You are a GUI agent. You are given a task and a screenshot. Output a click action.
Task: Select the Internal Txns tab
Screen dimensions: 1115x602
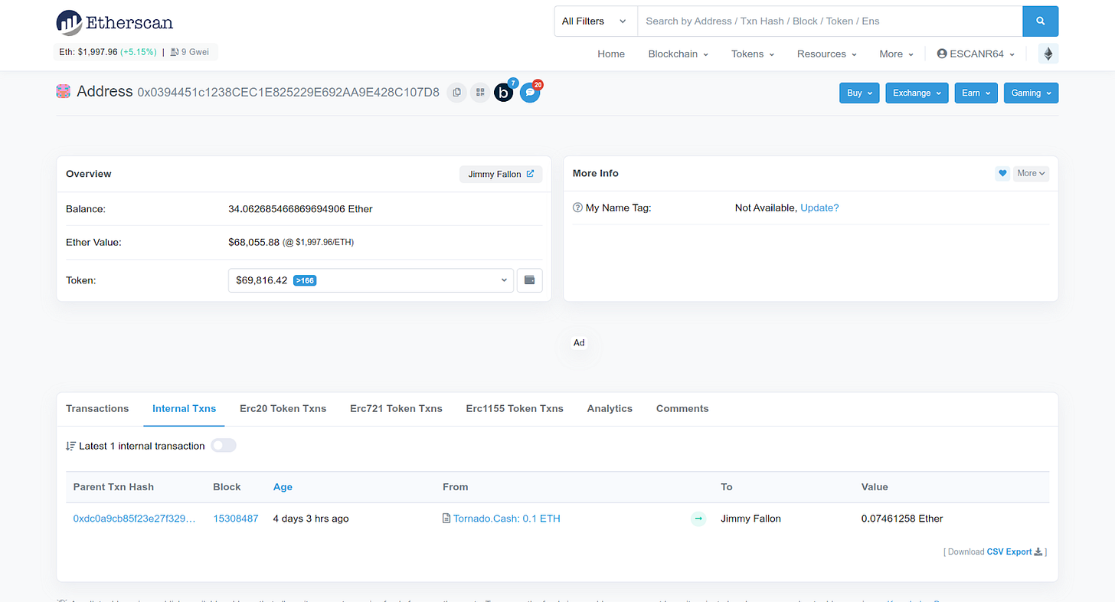[184, 409]
